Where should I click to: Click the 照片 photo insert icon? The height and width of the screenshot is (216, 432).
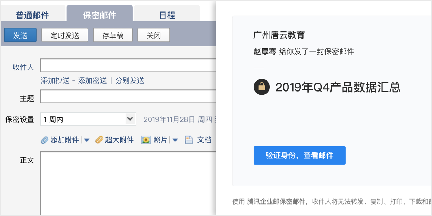145,140
